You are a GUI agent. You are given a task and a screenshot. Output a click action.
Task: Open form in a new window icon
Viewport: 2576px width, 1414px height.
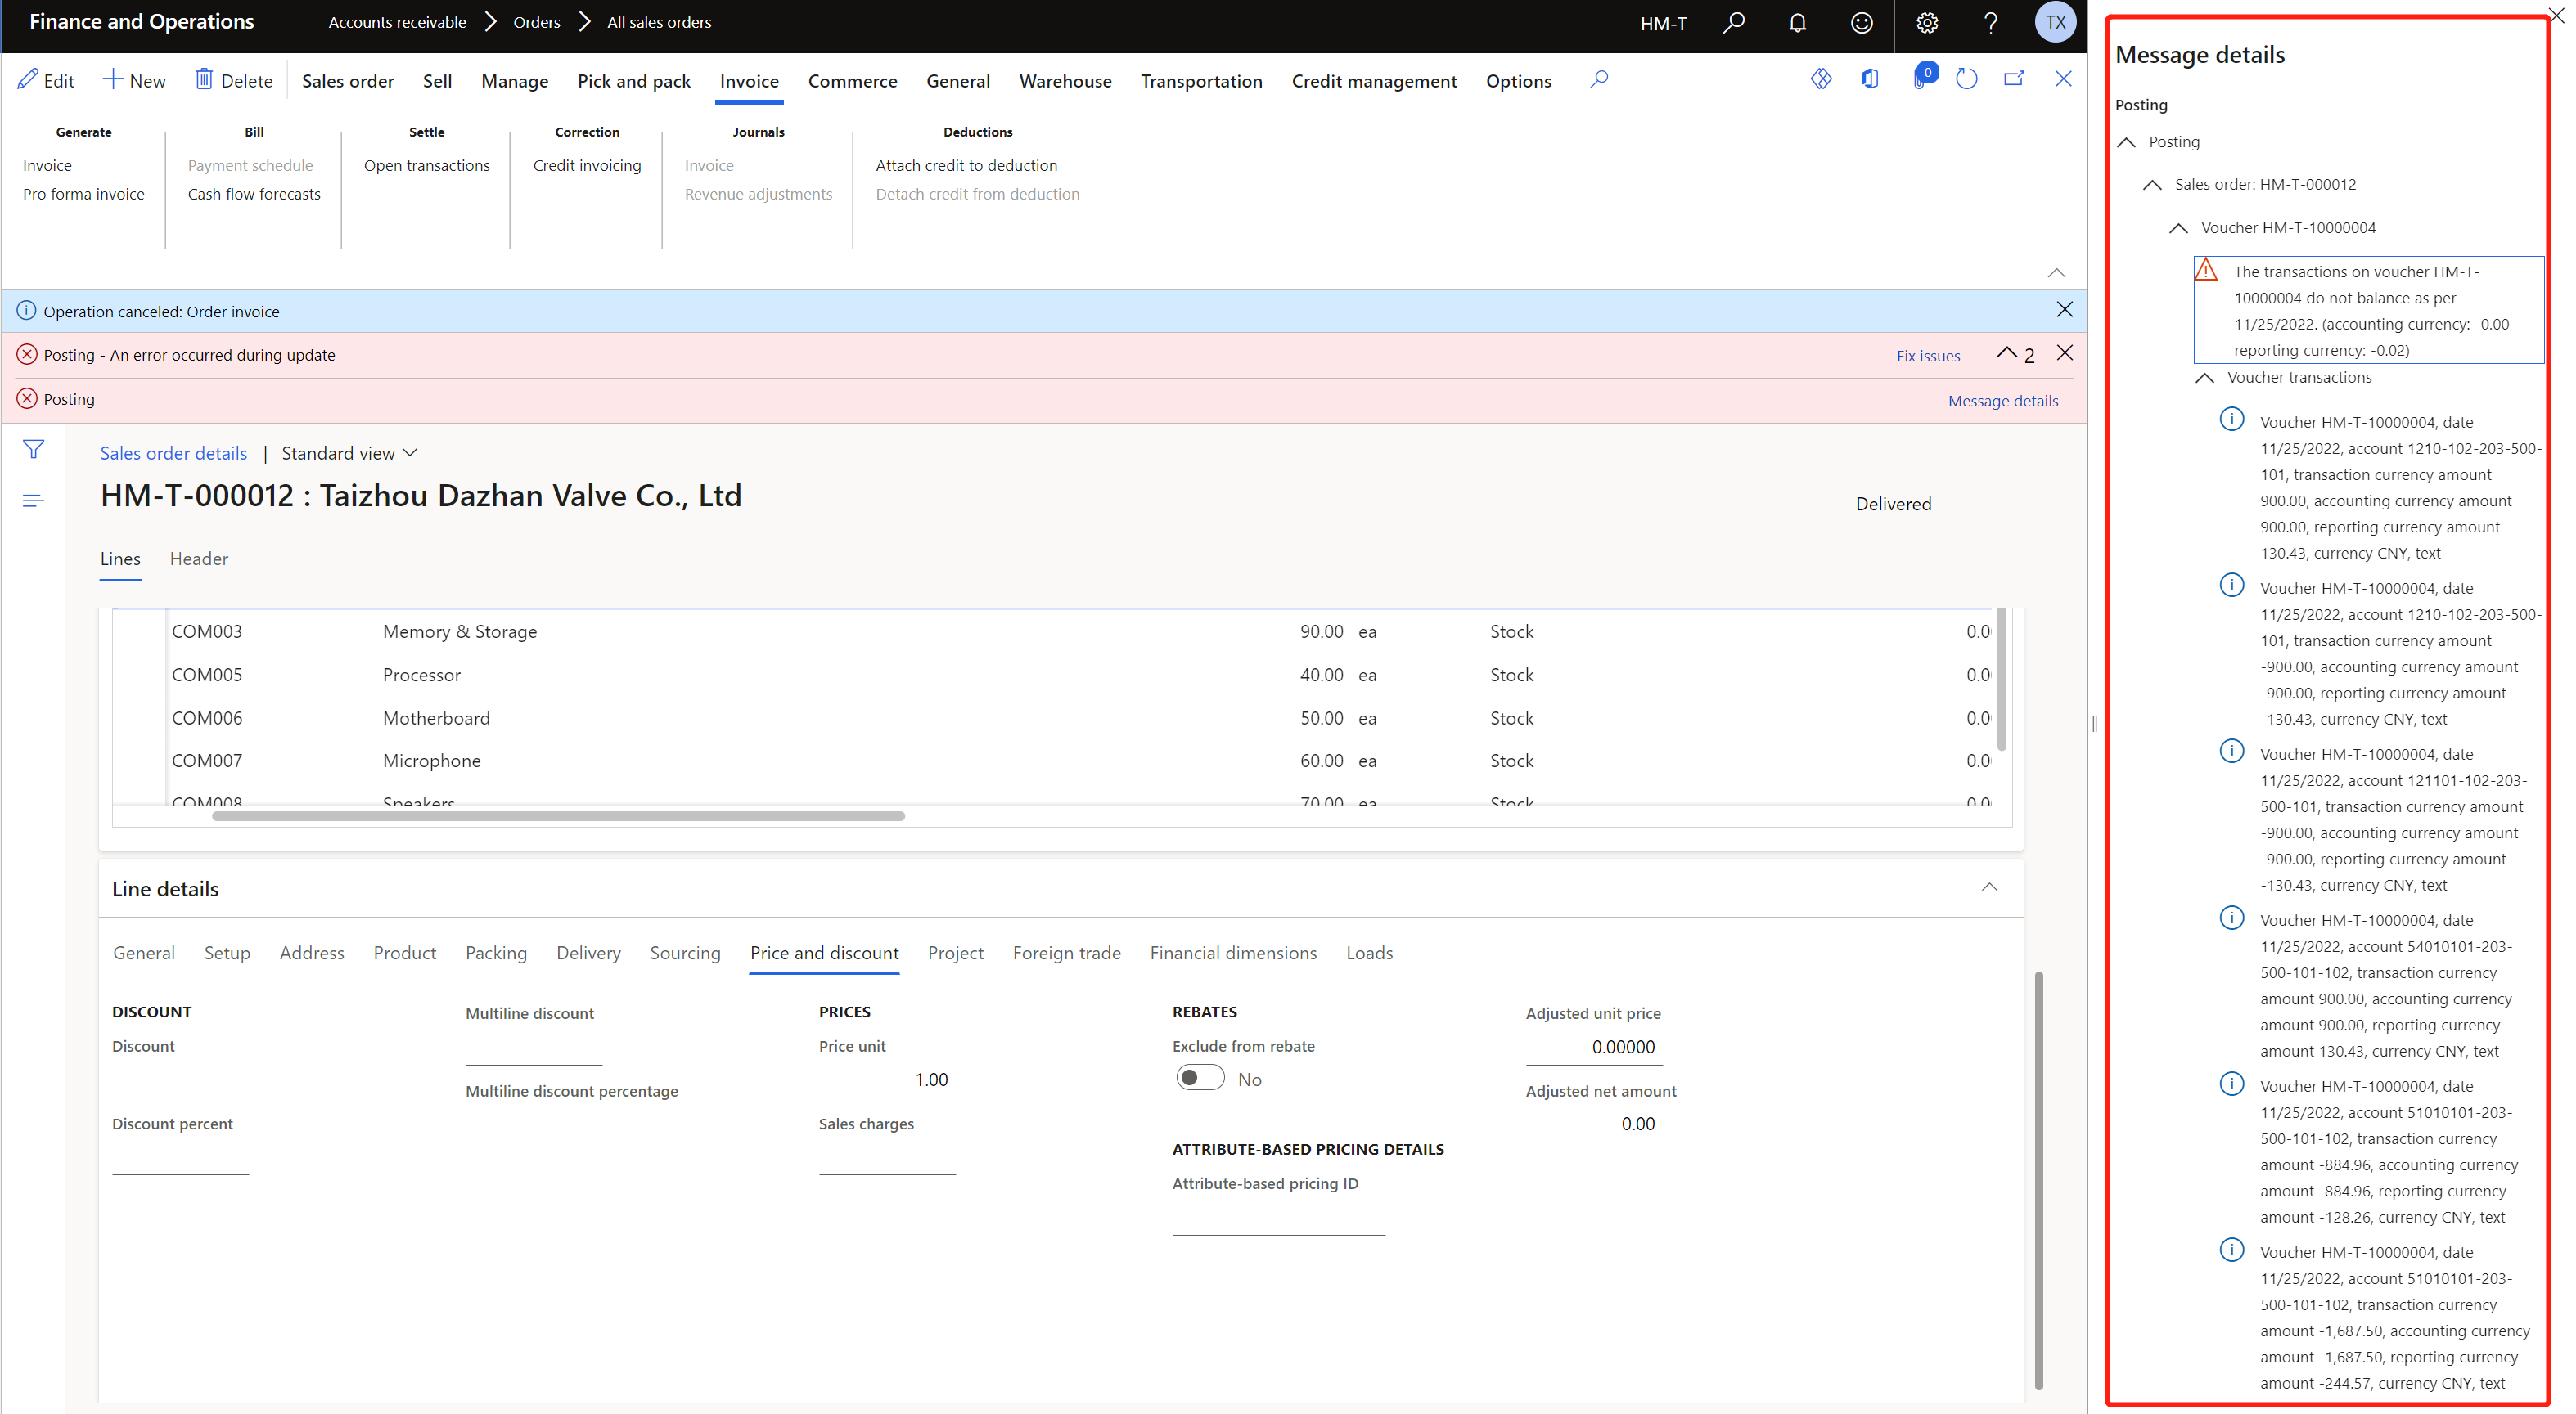tap(2015, 79)
